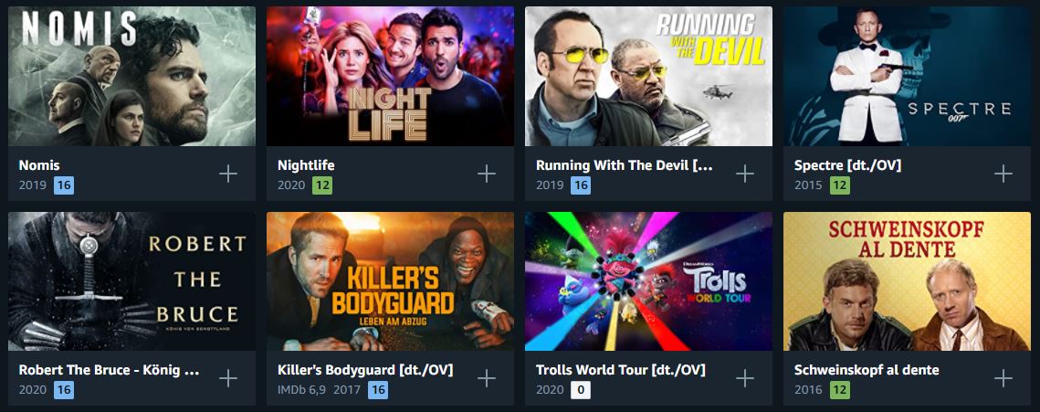Select the Running With The Devil poster
Viewport: 1040px width, 412px height.
tap(648, 77)
